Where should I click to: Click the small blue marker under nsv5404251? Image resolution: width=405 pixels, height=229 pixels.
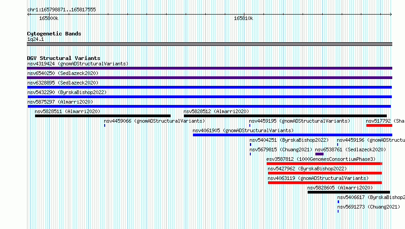coord(251,144)
